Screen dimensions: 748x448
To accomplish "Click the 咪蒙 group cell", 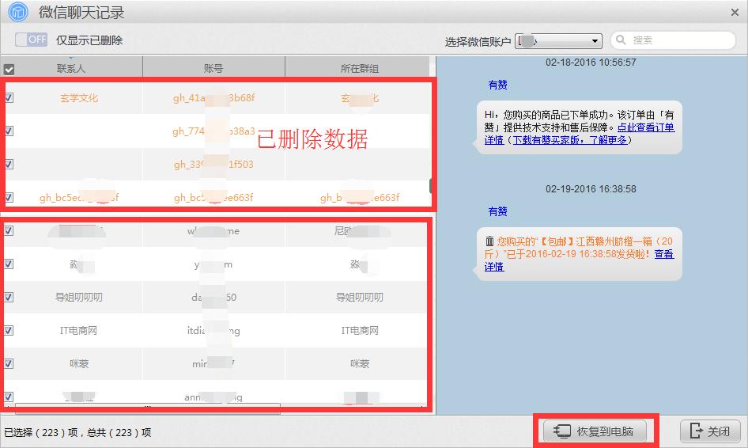I will [x=359, y=363].
